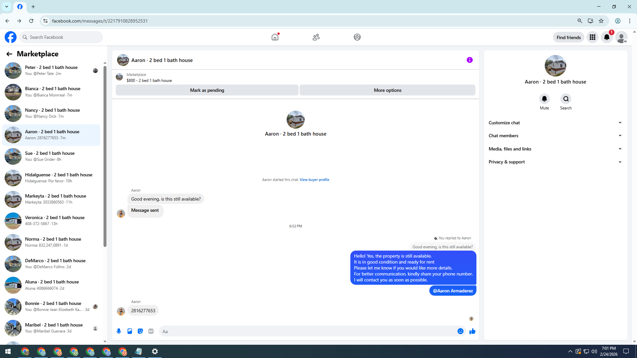Open the View buyer profile link

pos(314,180)
